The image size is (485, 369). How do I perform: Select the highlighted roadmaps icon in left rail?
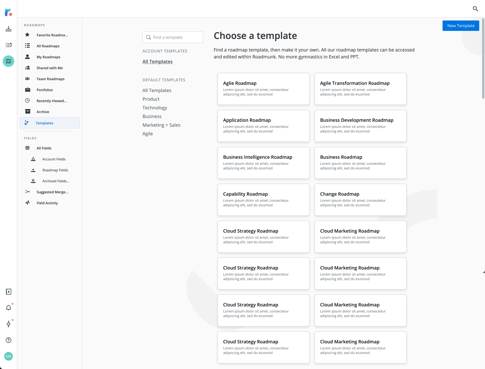[x=9, y=61]
